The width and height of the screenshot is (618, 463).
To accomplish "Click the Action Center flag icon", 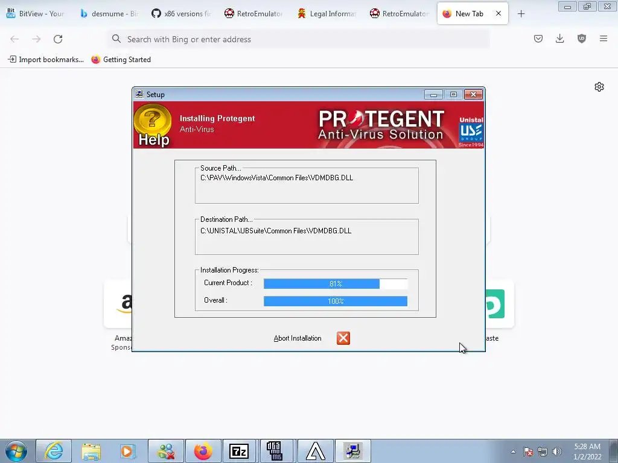I will coord(528,452).
